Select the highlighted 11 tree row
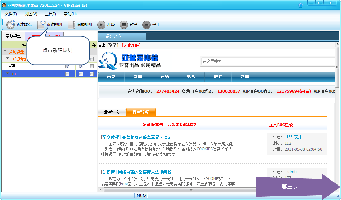The width and height of the screenshot is (341, 200). click(x=31, y=74)
